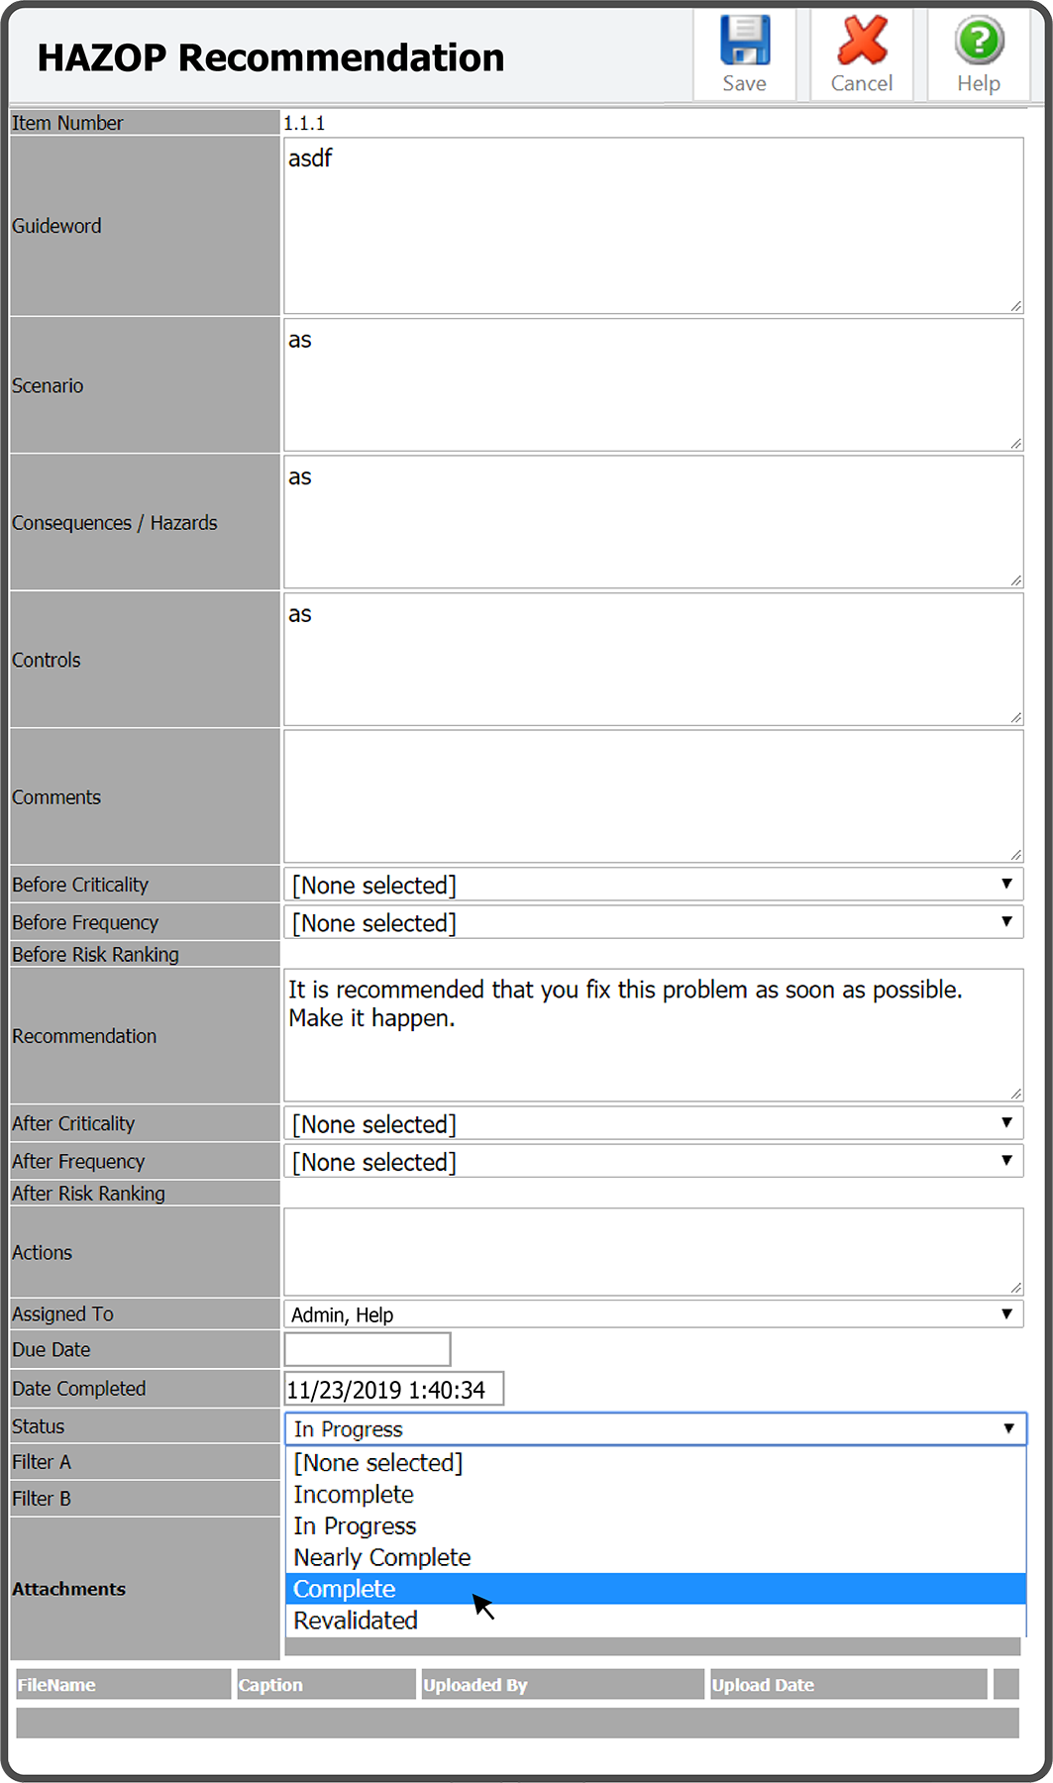The height and width of the screenshot is (1783, 1053).
Task: Pick Incomplete from the Status list
Action: click(x=354, y=1494)
